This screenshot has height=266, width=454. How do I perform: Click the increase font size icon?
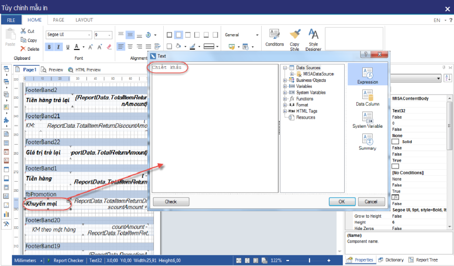(x=90, y=47)
